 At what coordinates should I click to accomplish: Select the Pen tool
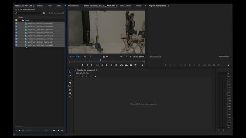[70, 90]
